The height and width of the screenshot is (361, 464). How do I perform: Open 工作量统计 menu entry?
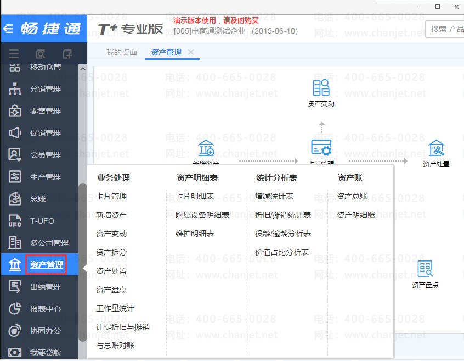pos(115,308)
